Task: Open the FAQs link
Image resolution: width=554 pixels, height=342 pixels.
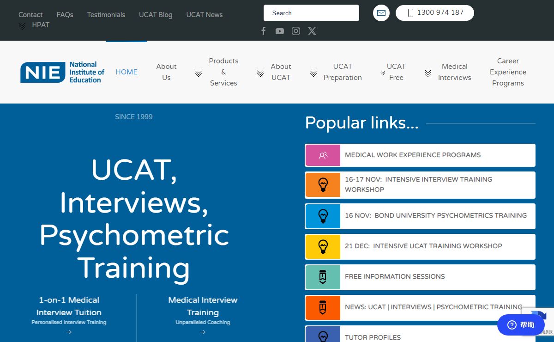Action: [65, 15]
